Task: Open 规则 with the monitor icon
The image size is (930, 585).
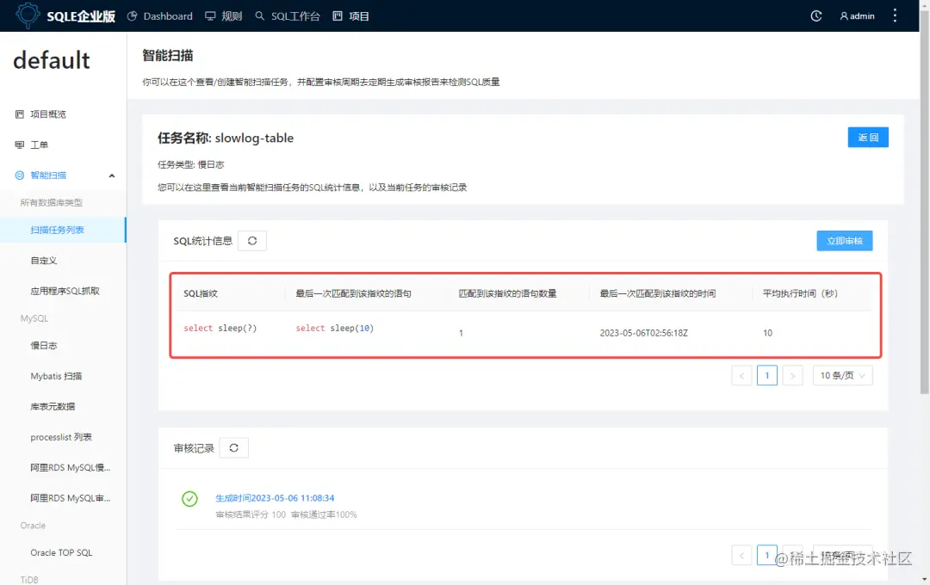Action: (222, 15)
